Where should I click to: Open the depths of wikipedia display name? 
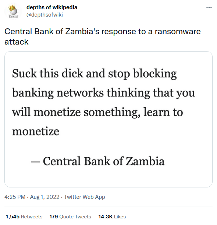click(52, 7)
